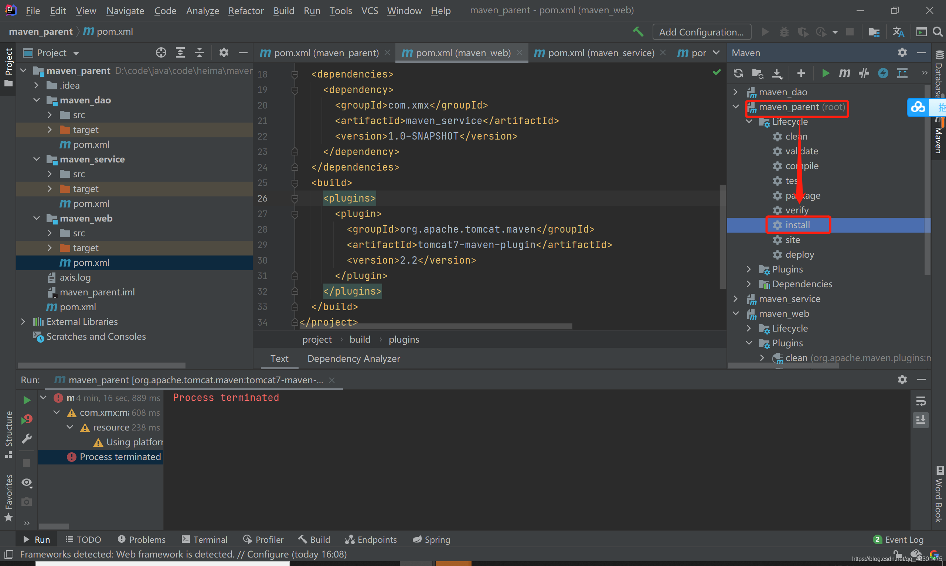Screen dimensions: 946x566
Task: Switch to the pom.xml (maven_service) tab
Action: coord(600,53)
